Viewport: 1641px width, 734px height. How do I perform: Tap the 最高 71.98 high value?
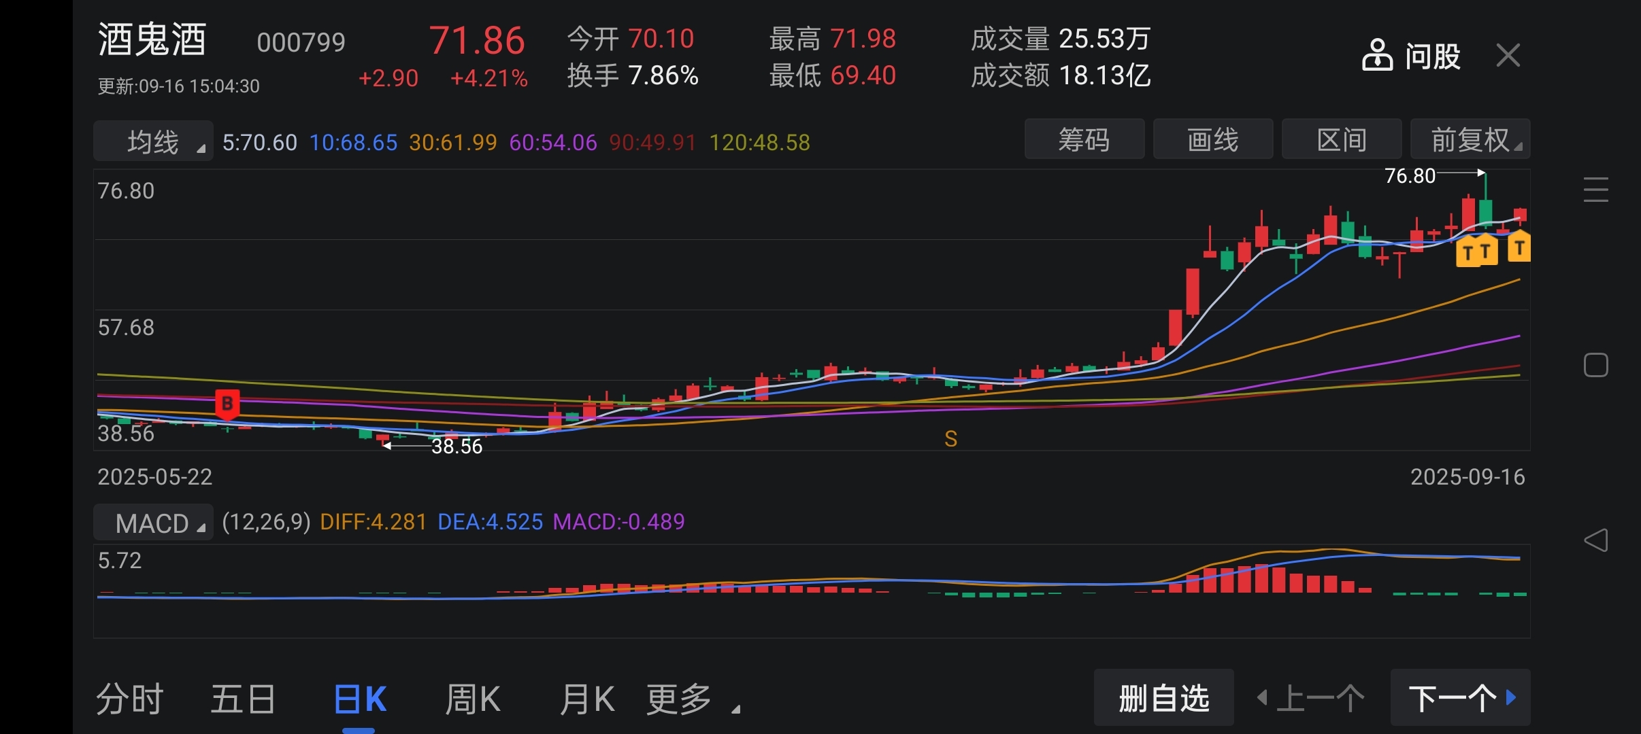[833, 39]
